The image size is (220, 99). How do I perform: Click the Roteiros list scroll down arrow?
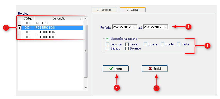pyautogui.click(x=86, y=88)
